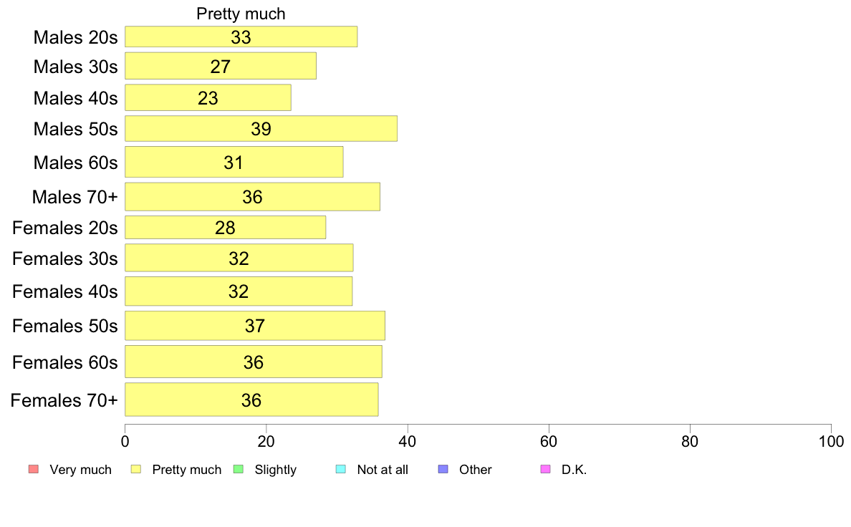Click the cyan Not at all legend swatch
Screen dimensions: 851x527
click(341, 469)
